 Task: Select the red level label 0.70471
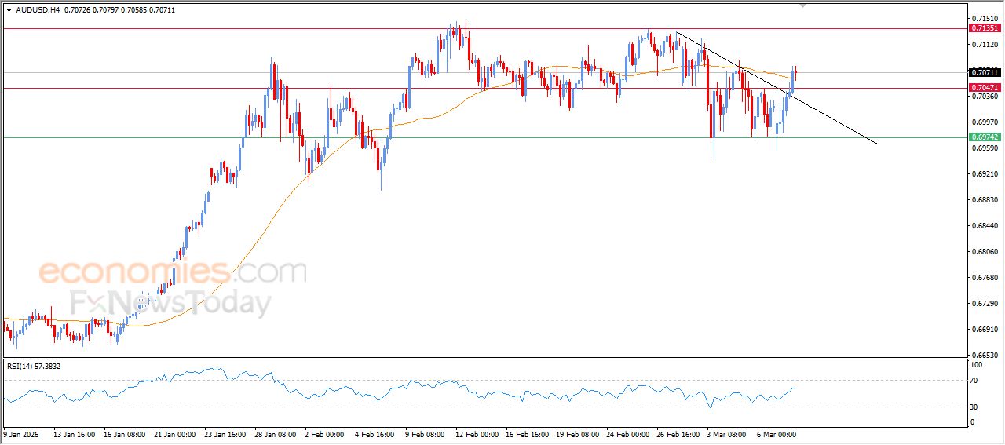[x=985, y=87]
